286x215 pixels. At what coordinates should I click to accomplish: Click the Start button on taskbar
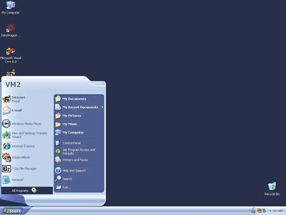coord(13,211)
